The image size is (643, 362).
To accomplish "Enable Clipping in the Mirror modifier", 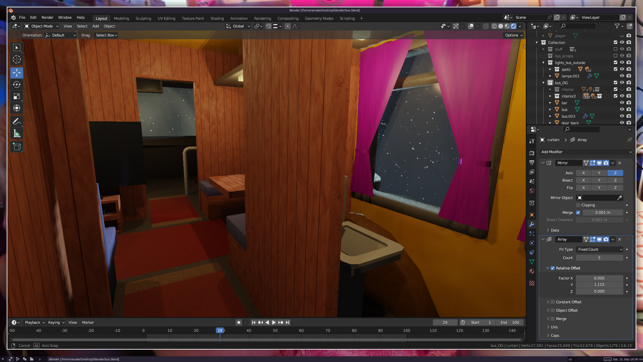I will click(x=578, y=205).
